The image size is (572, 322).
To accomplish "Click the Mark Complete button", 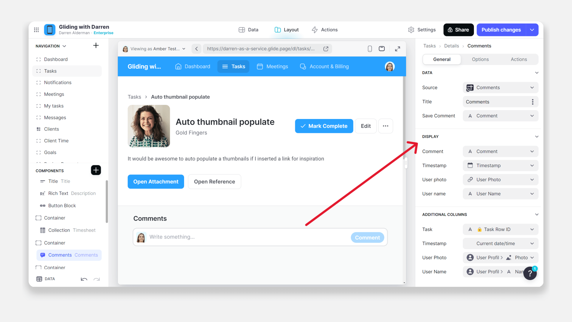I will (x=324, y=126).
